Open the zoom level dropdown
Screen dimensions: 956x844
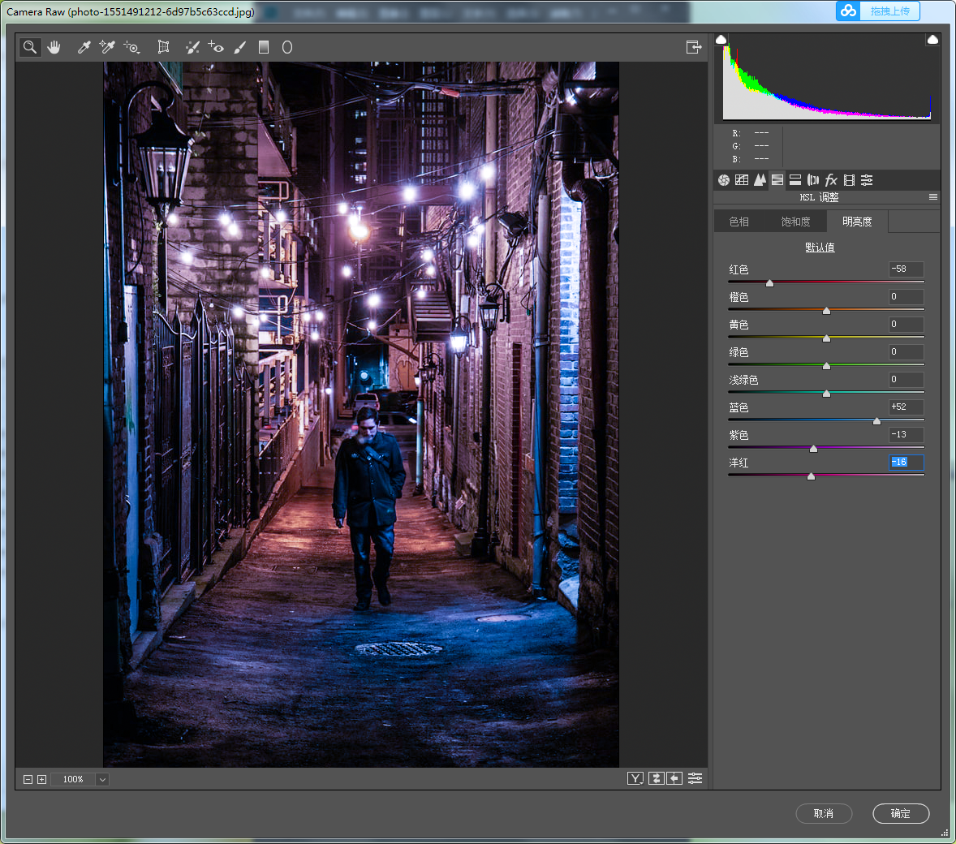(102, 779)
